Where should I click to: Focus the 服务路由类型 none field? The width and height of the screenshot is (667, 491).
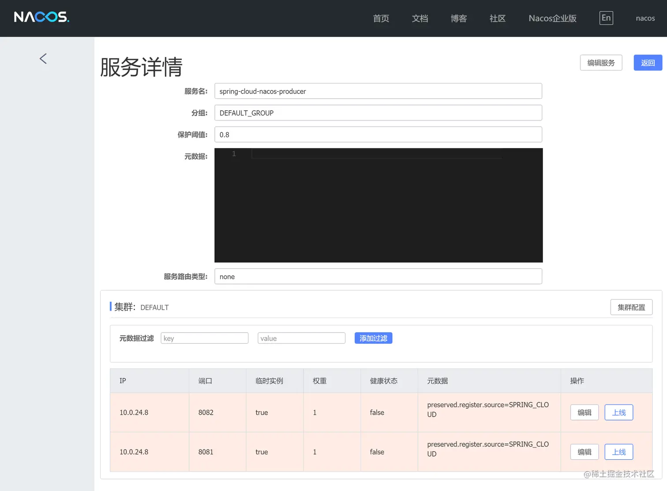pyautogui.click(x=378, y=276)
